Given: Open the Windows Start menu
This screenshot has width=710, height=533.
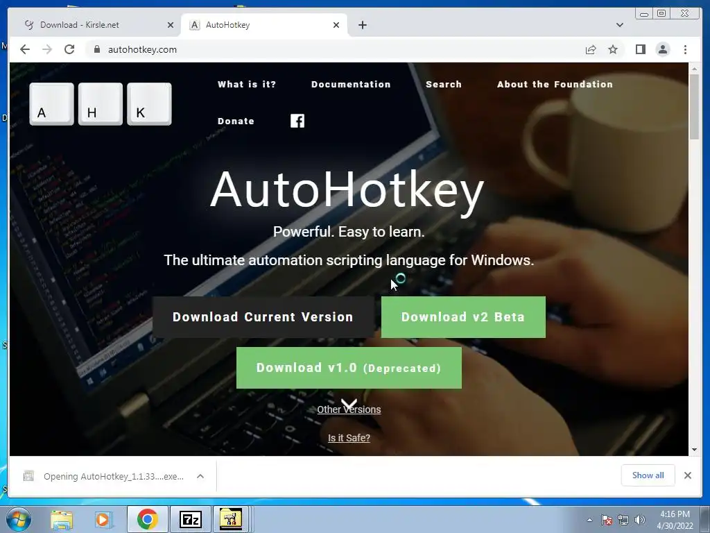Looking at the screenshot, I should click(x=18, y=519).
